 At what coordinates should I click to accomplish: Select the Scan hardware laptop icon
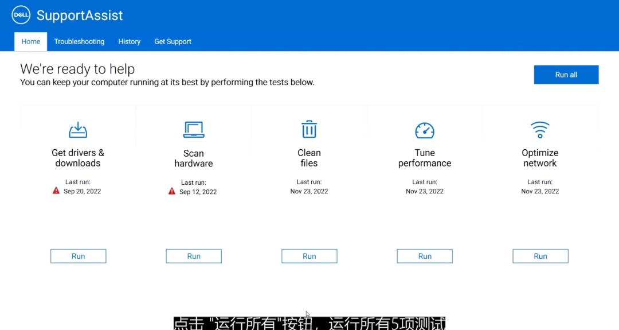pos(194,130)
